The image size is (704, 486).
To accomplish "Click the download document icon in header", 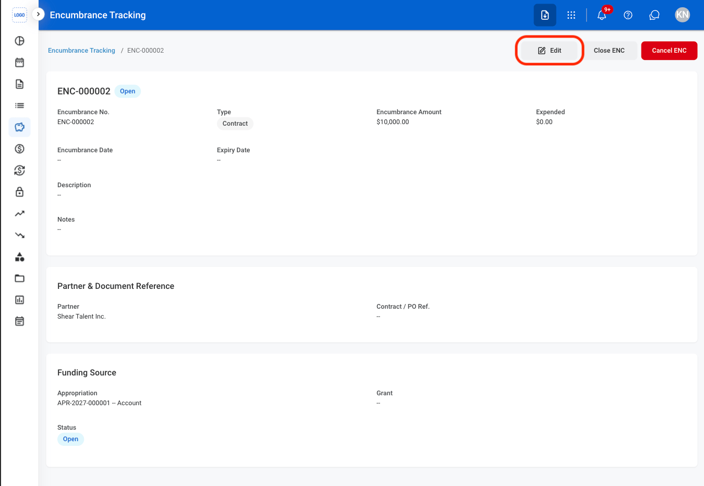I will point(545,15).
